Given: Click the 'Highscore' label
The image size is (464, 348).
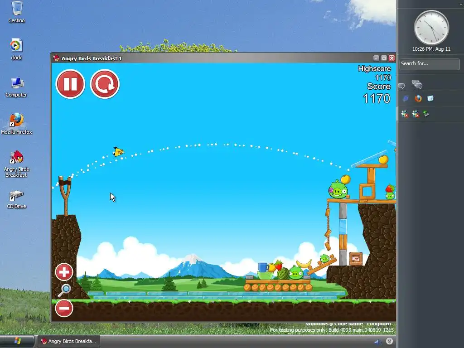Looking at the screenshot, I should point(374,69).
